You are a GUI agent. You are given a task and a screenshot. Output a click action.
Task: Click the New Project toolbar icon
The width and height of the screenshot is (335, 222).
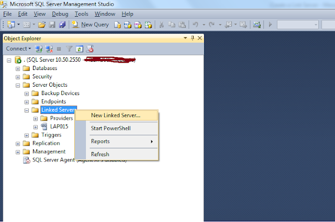point(11,25)
